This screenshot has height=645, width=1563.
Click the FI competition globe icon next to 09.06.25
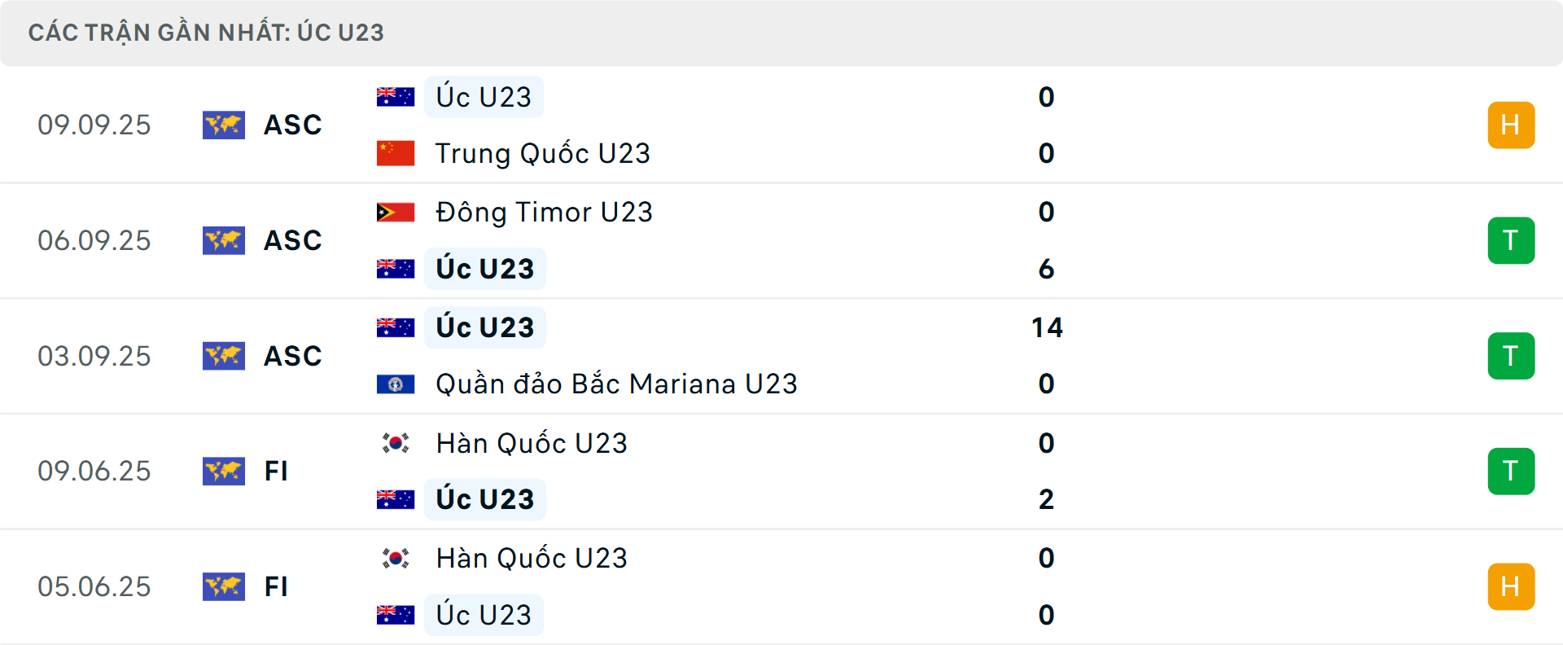click(x=224, y=471)
